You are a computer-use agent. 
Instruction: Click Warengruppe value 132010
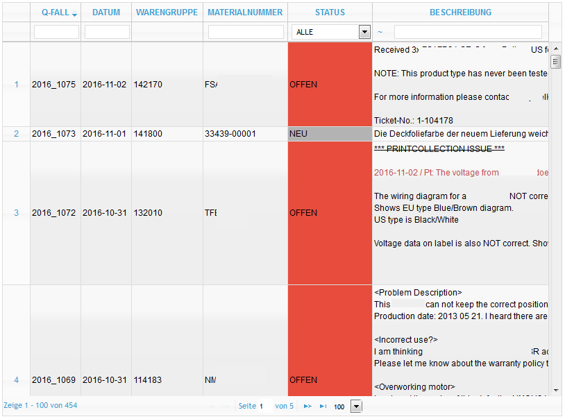pyautogui.click(x=148, y=213)
